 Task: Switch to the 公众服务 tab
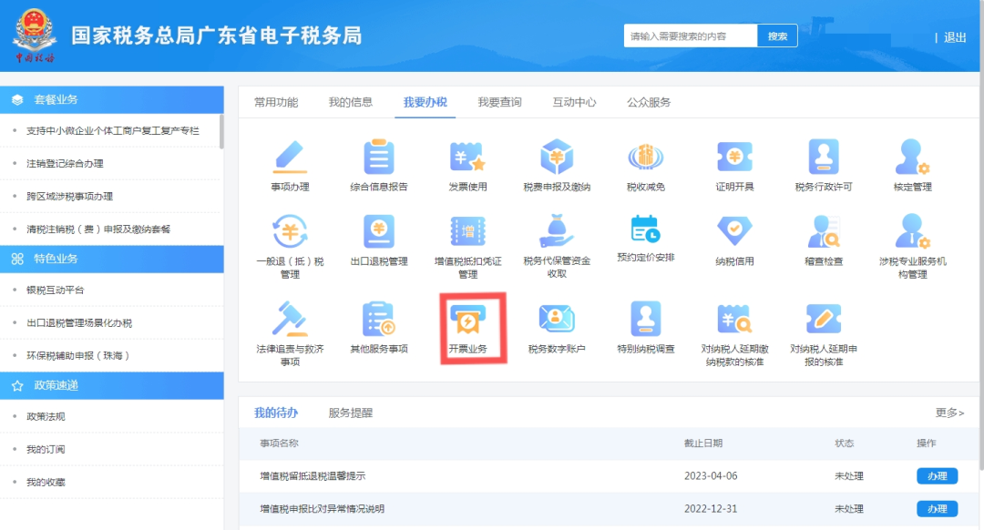coord(649,102)
